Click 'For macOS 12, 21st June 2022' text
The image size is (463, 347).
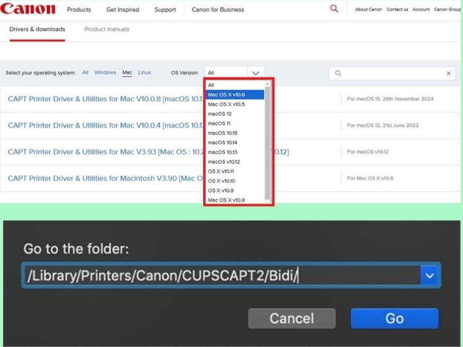(x=383, y=125)
